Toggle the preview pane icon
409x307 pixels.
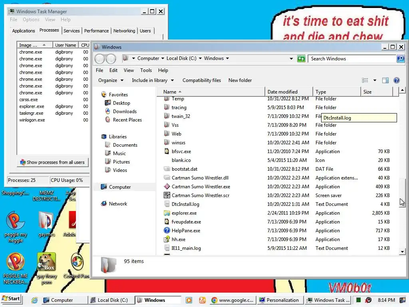point(385,80)
